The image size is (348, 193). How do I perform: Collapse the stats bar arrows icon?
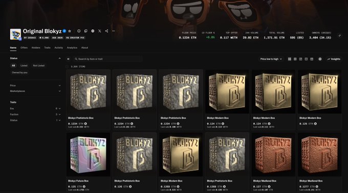click(x=340, y=35)
